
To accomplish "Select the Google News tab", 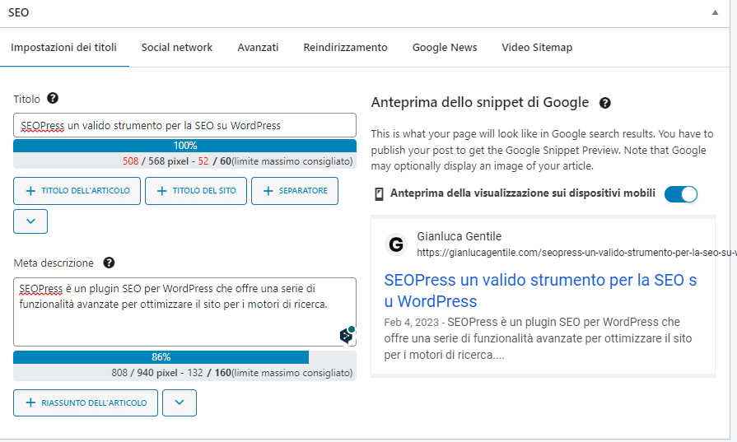I will pos(445,48).
